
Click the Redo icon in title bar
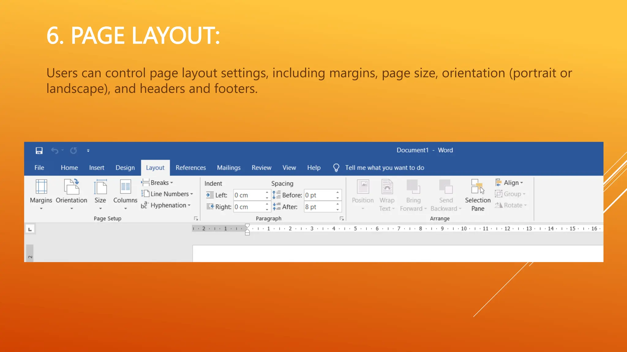pyautogui.click(x=73, y=151)
